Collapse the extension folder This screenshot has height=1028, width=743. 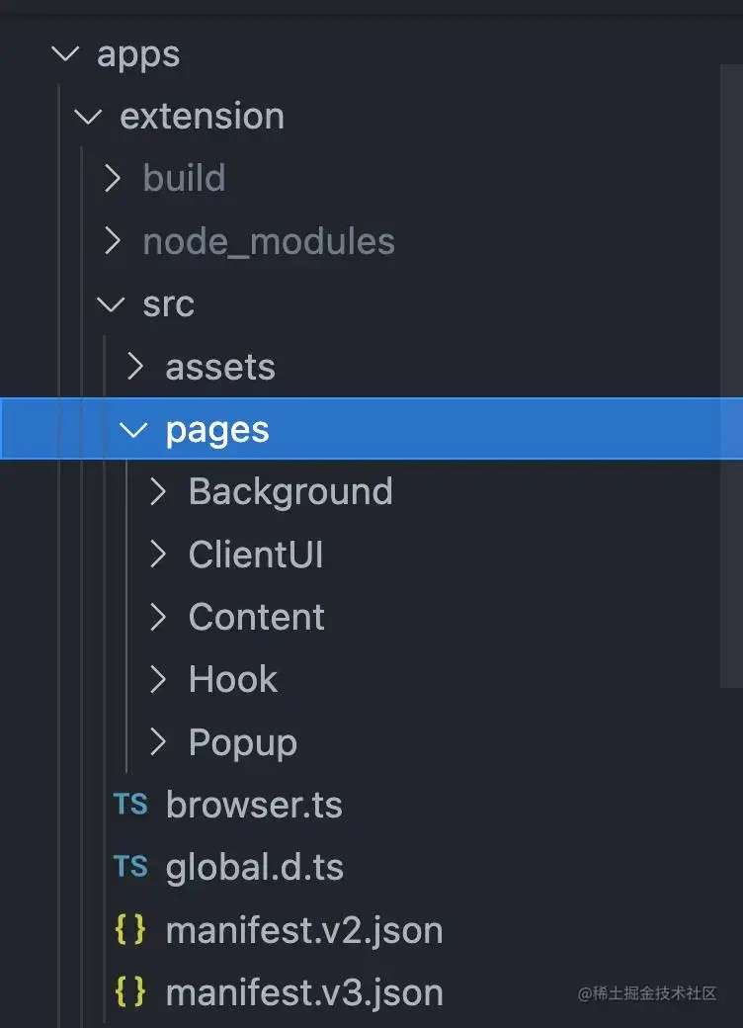click(x=88, y=117)
